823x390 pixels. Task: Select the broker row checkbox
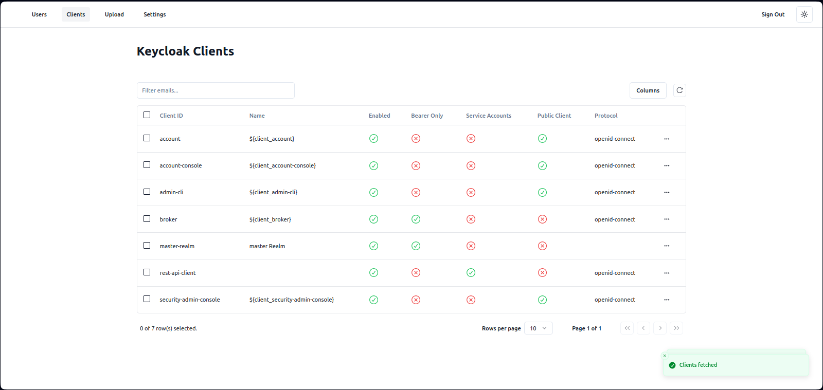[147, 219]
